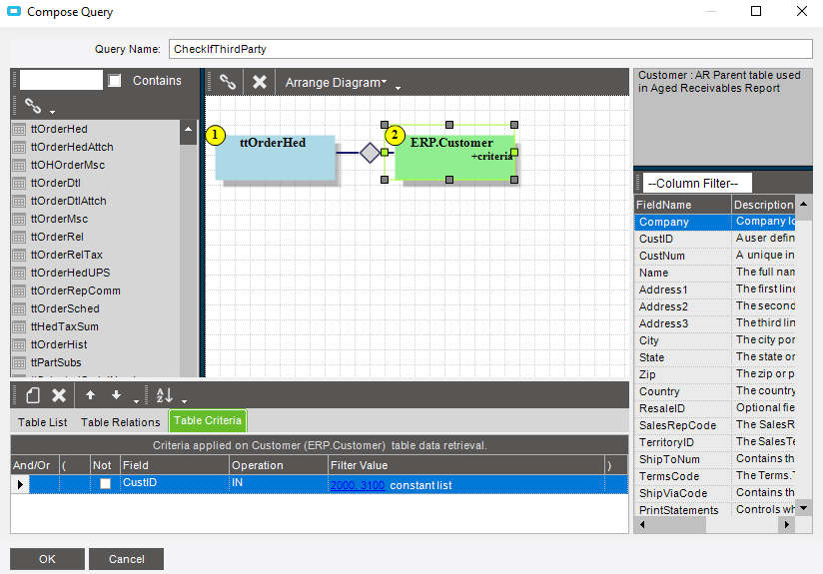Select ttOrderMsc in the table list
This screenshot has width=823, height=574.
(59, 219)
